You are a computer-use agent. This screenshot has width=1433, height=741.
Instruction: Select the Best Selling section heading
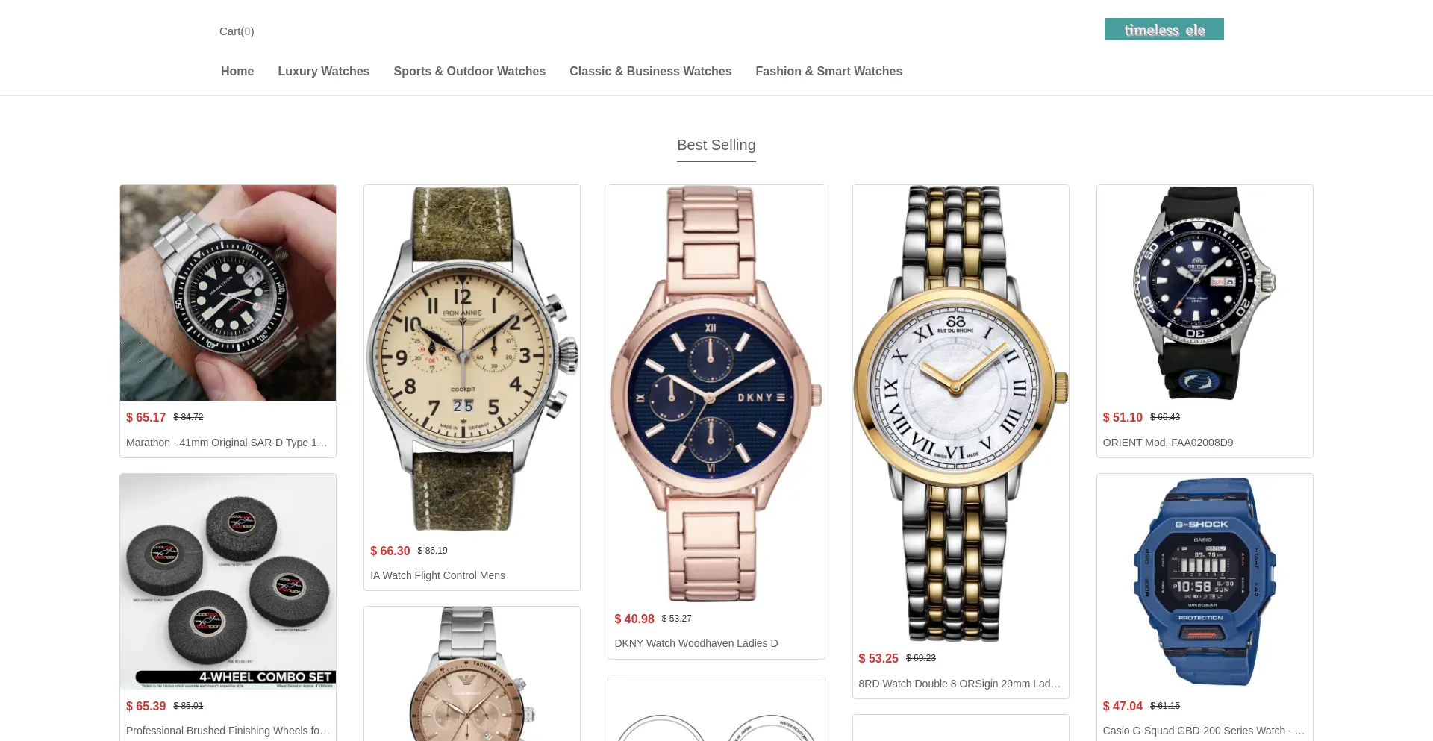tap(716, 146)
